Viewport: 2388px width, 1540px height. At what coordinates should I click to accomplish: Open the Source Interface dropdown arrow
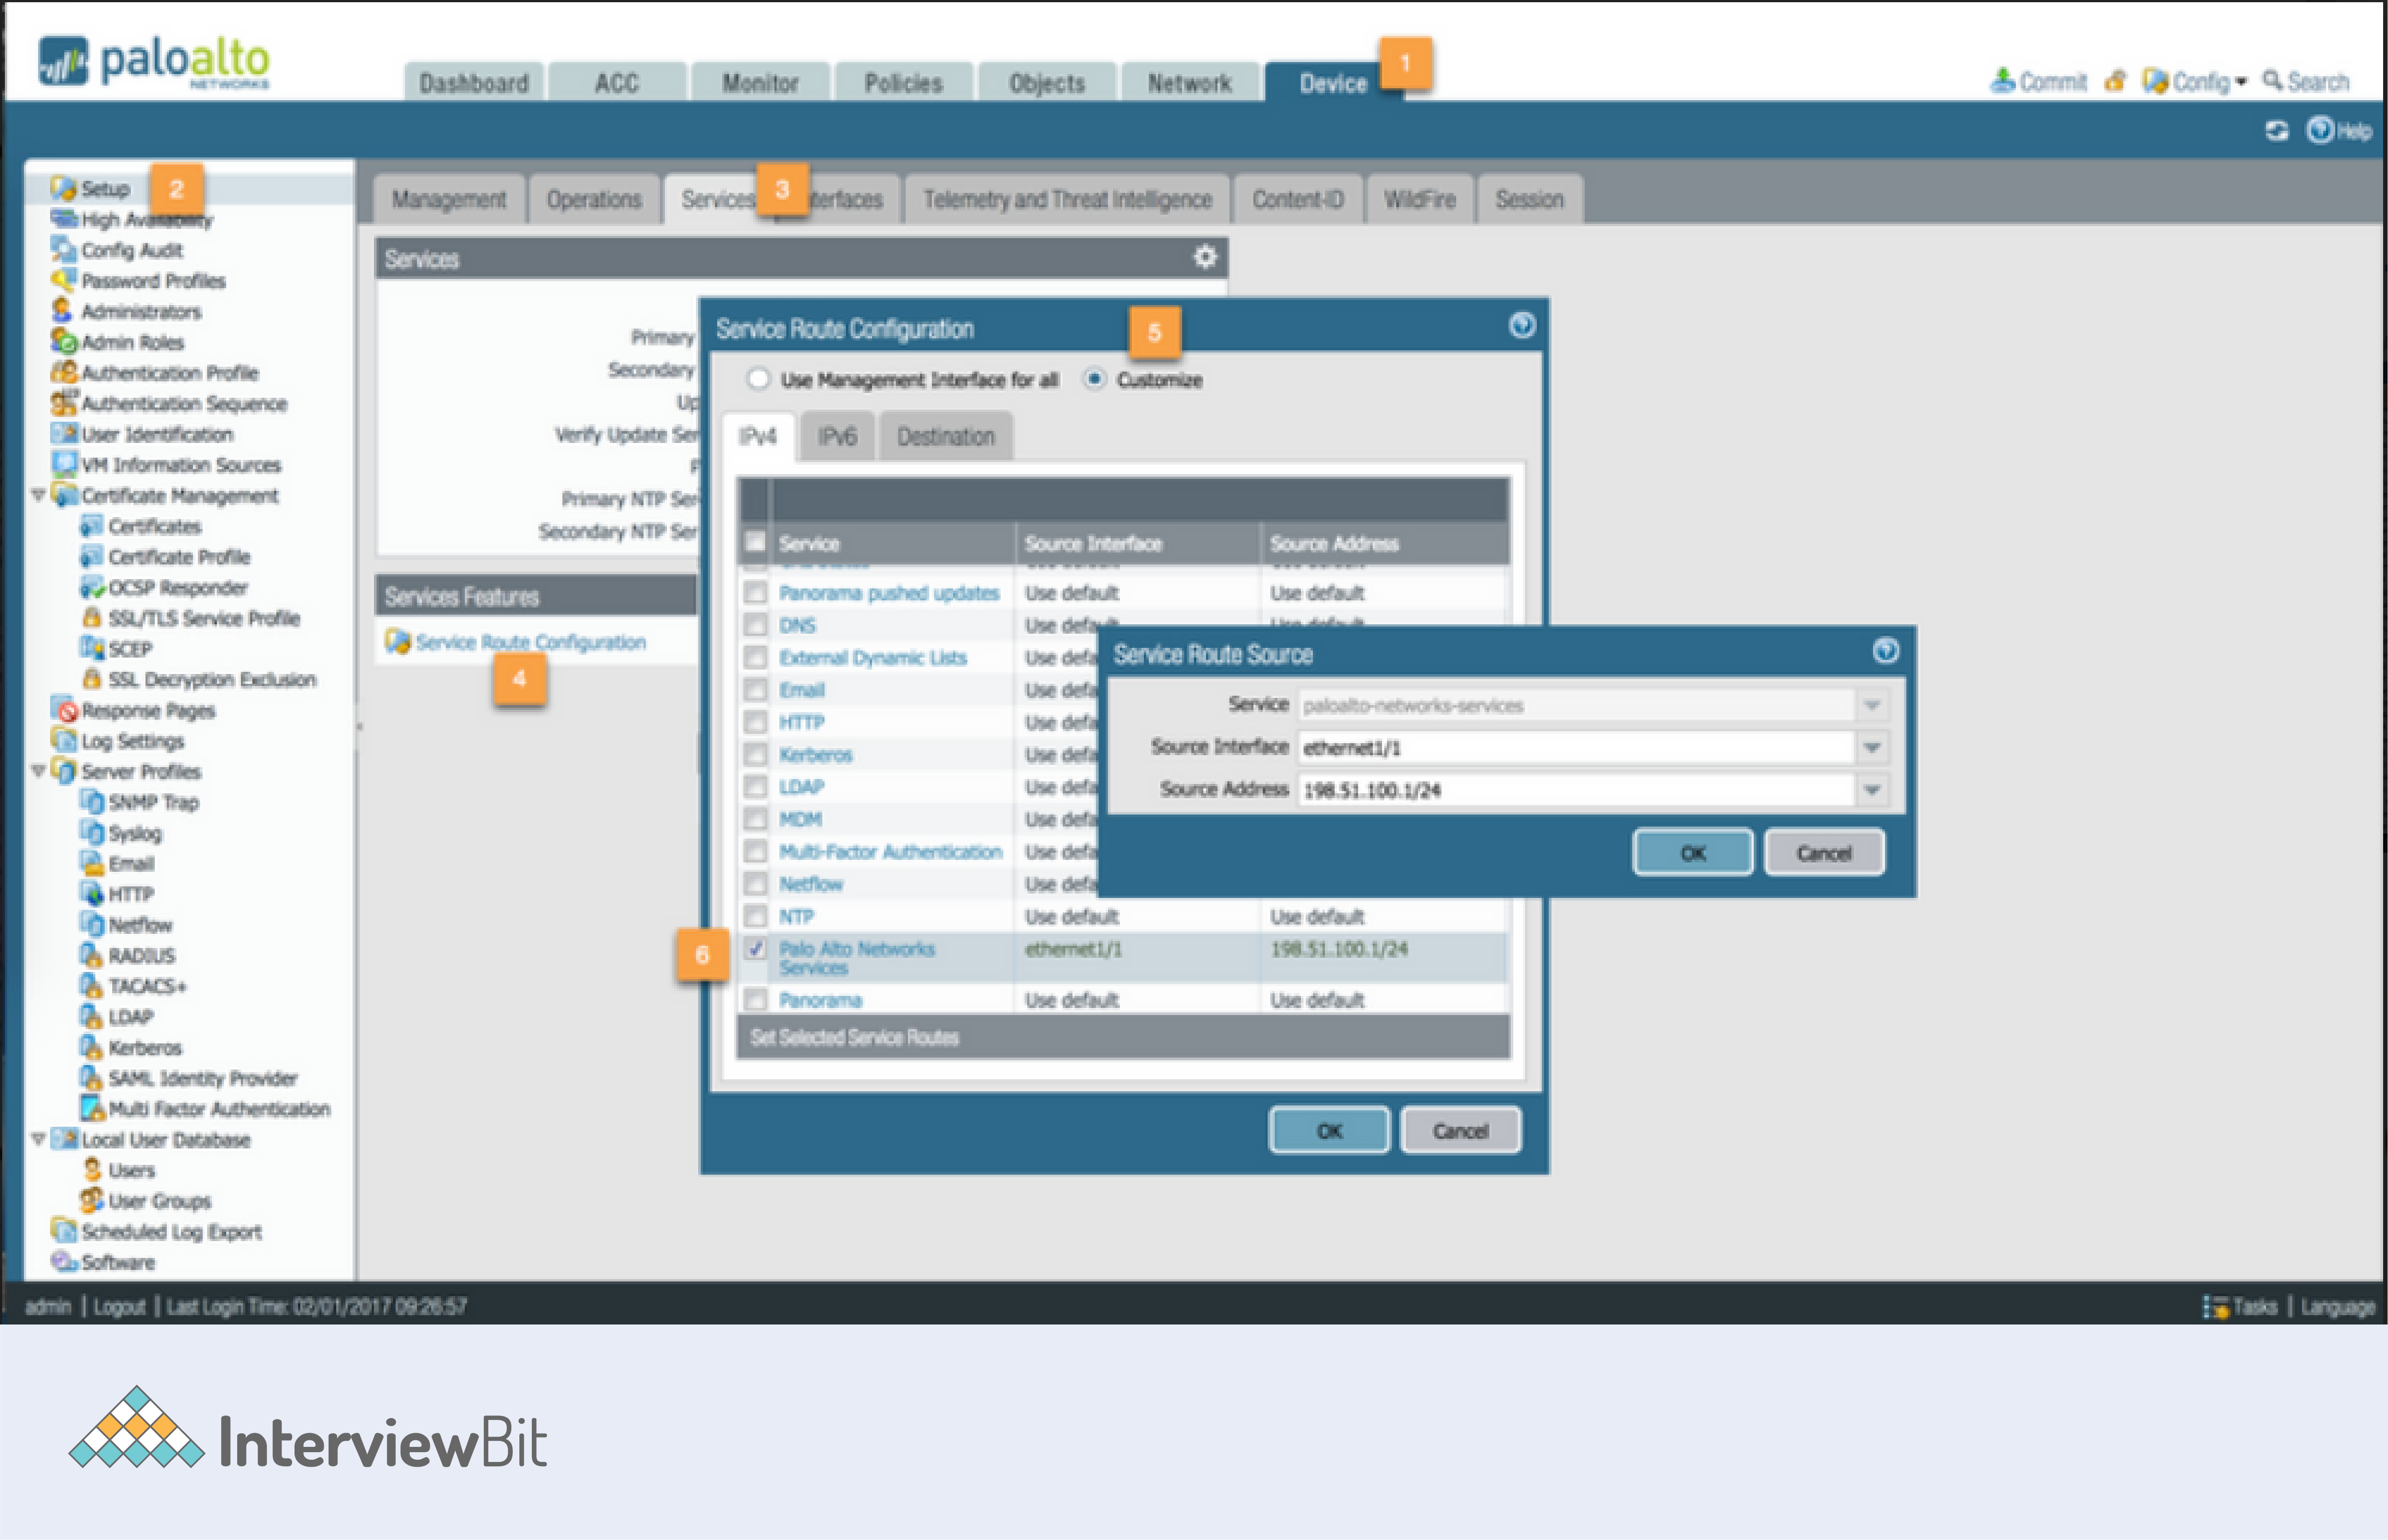point(1872,747)
